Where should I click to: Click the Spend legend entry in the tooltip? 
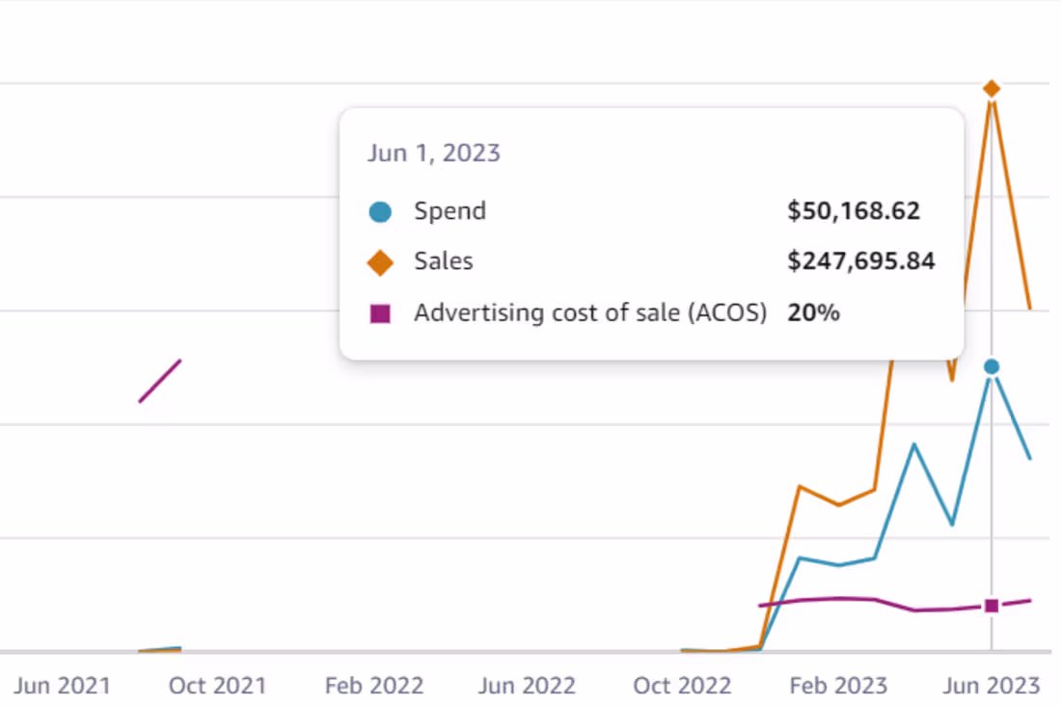pyautogui.click(x=449, y=210)
